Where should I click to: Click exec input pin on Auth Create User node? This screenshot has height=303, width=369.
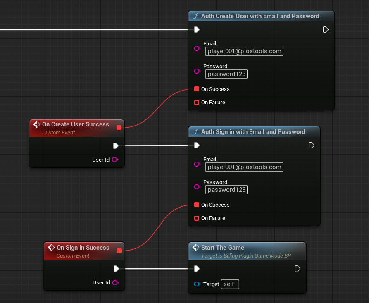[197, 29]
